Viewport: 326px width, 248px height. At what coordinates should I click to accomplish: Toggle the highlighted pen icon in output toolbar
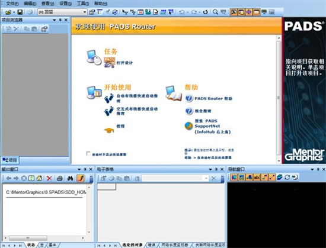click(81, 178)
